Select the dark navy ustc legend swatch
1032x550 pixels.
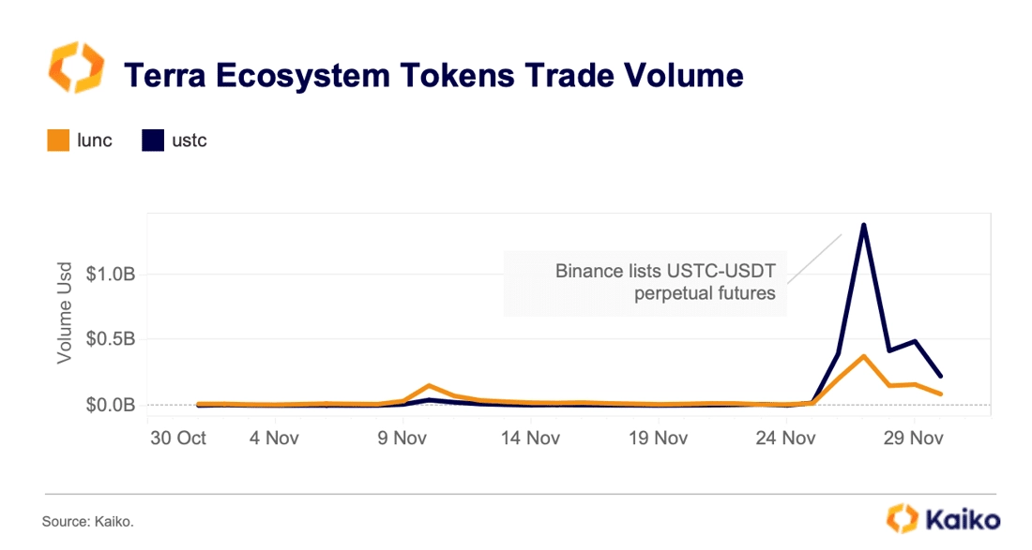click(x=153, y=141)
